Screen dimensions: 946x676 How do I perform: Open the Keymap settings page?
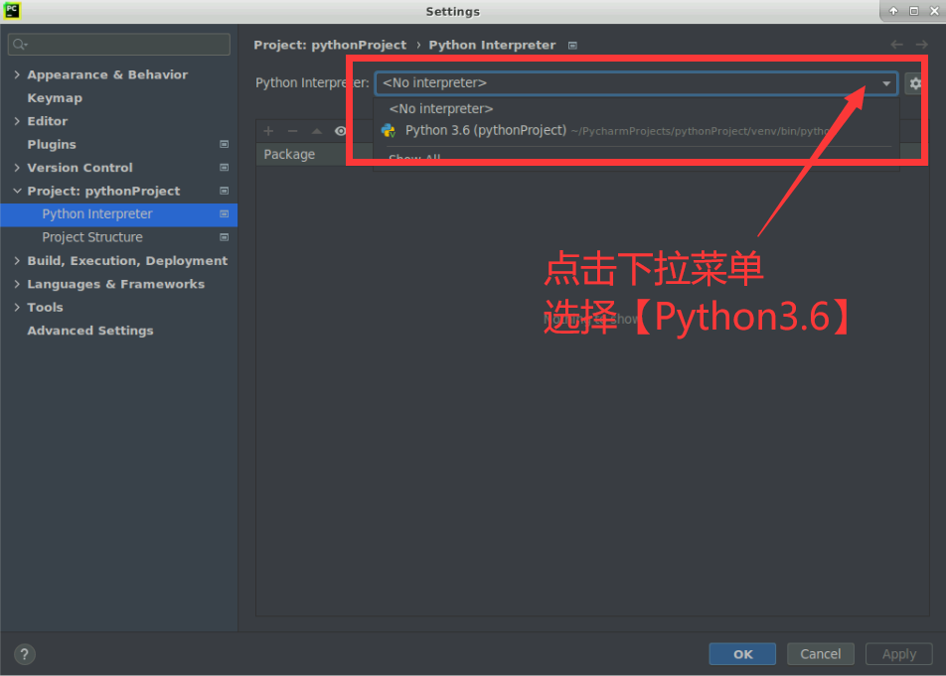click(x=55, y=97)
